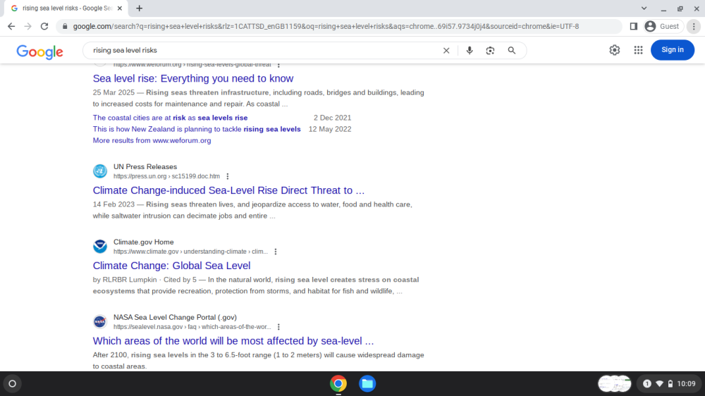Open the Files app on shelf
The height and width of the screenshot is (396, 705).
coord(367,384)
